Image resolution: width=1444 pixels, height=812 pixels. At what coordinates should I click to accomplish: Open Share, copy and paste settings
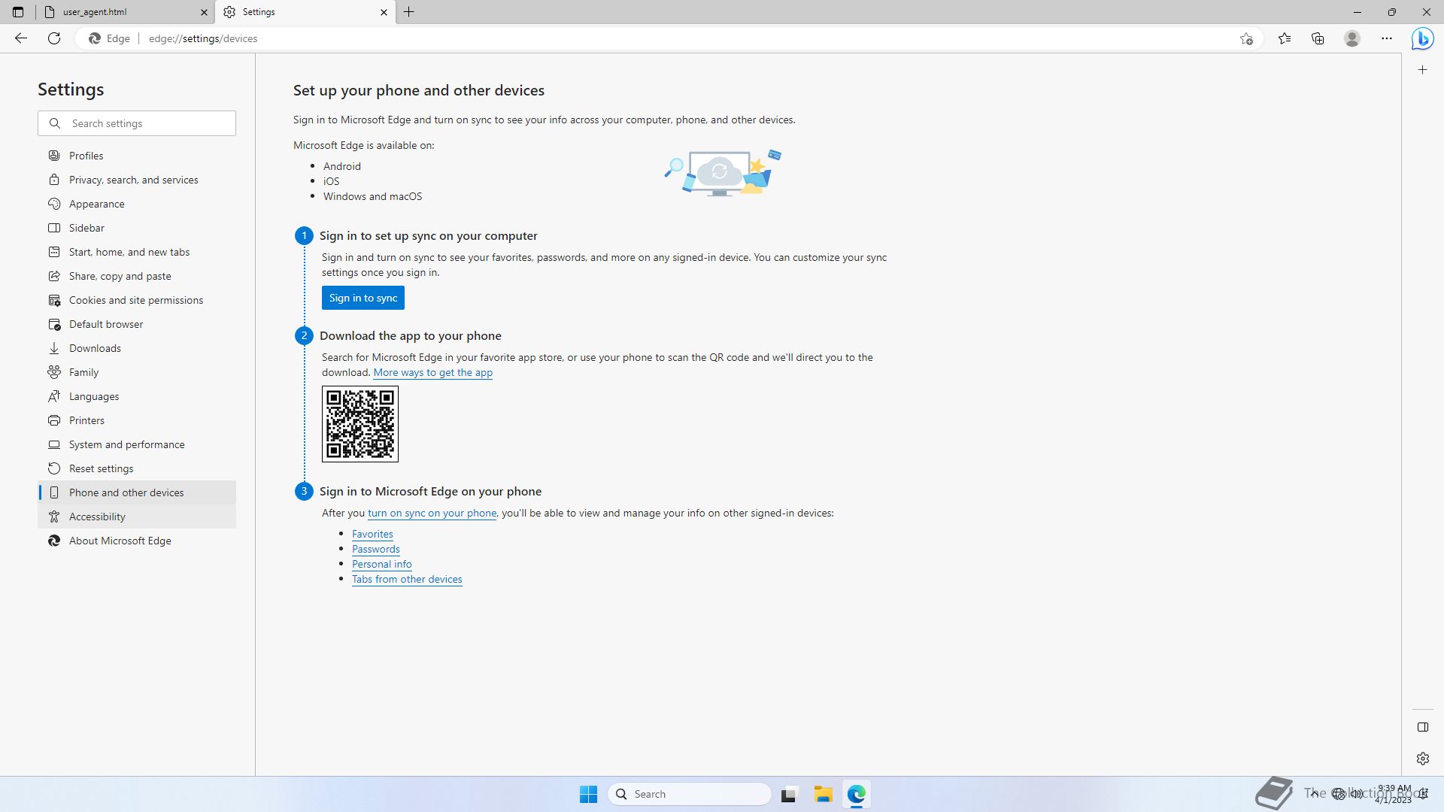[x=137, y=276]
